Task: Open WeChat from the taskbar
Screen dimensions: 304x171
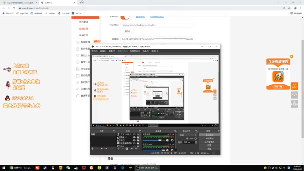Action: click(x=68, y=168)
